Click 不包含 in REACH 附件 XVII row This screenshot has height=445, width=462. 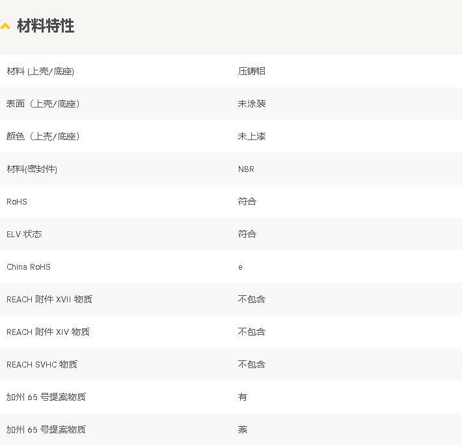(x=252, y=300)
